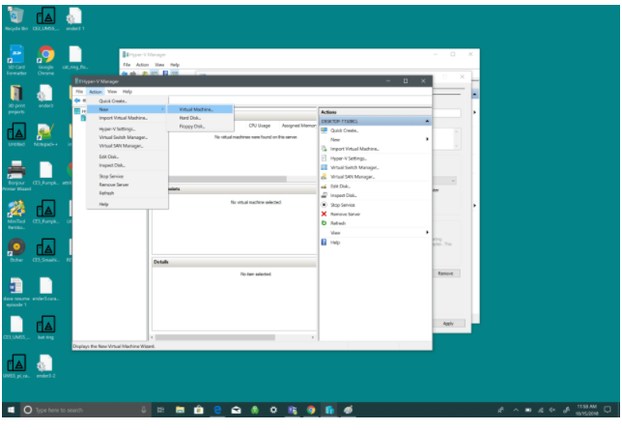Collapse DESKTOP server section in Actions pane
Screen dimensions: 622x430
pyautogui.click(x=427, y=121)
